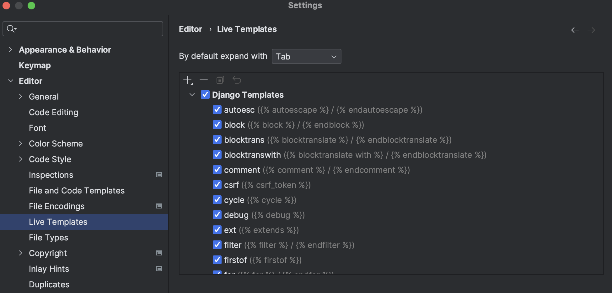Uncheck the debug template checkbox
This screenshot has width=612, height=293.
click(x=217, y=215)
